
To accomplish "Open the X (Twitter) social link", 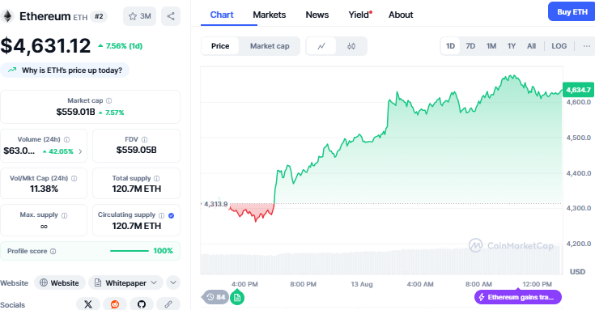I will 88,304.
